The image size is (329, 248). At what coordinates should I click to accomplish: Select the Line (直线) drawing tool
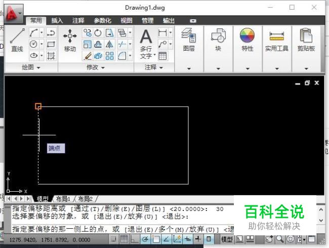point(17,40)
